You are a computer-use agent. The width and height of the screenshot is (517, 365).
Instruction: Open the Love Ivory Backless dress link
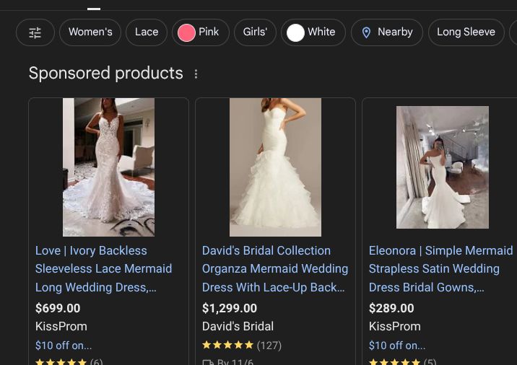point(103,268)
